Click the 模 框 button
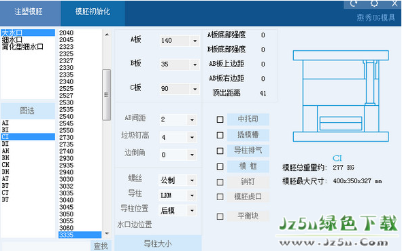 tap(248, 166)
